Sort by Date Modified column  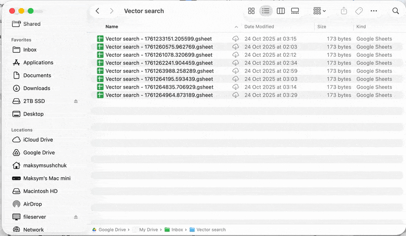[259, 27]
